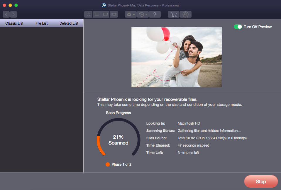Viewport: 281px width, 190px height.
Task: Switch to icon grid view
Action: pyautogui.click(x=88, y=14)
